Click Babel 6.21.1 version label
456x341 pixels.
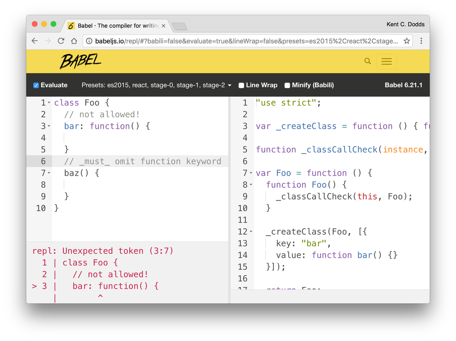pos(404,85)
